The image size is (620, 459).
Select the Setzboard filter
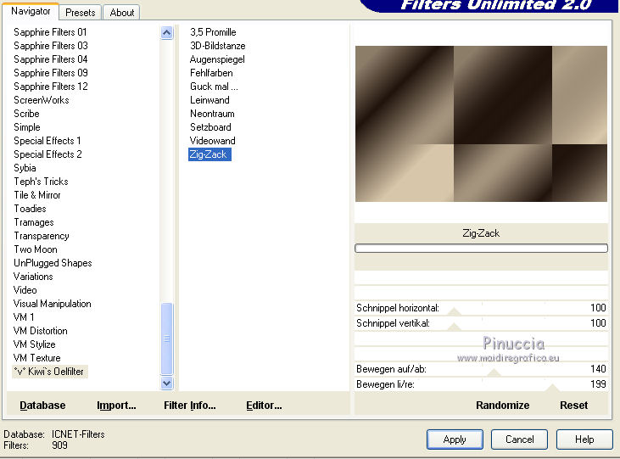(210, 127)
